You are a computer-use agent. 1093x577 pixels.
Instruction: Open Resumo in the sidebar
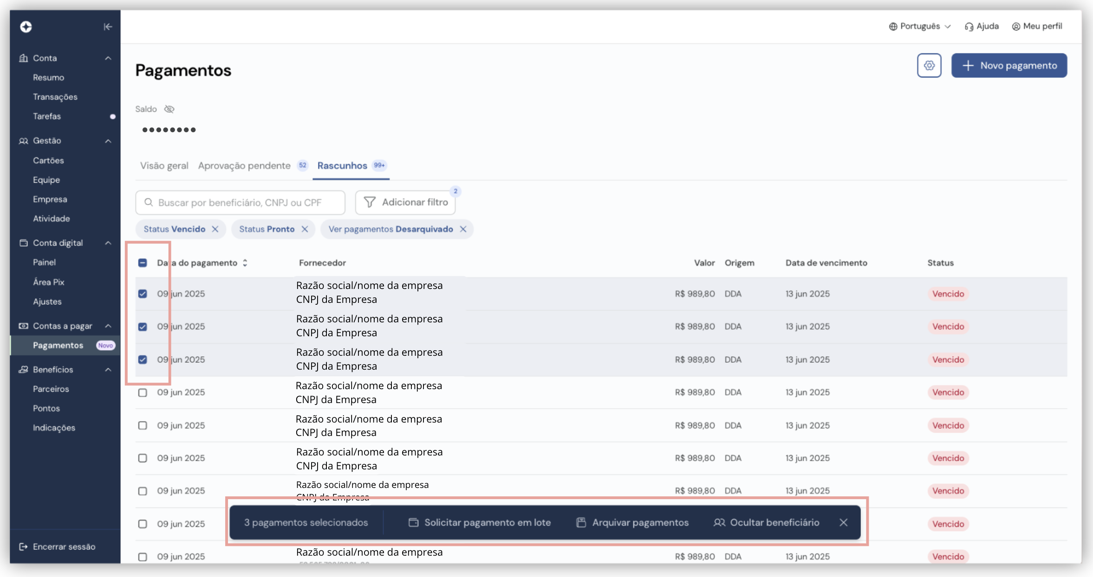[48, 77]
